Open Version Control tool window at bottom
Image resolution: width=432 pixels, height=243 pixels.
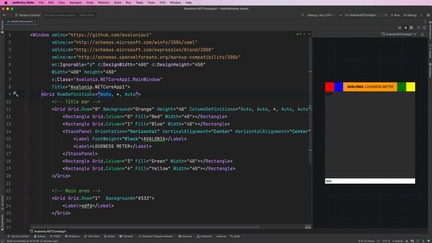pos(18,236)
